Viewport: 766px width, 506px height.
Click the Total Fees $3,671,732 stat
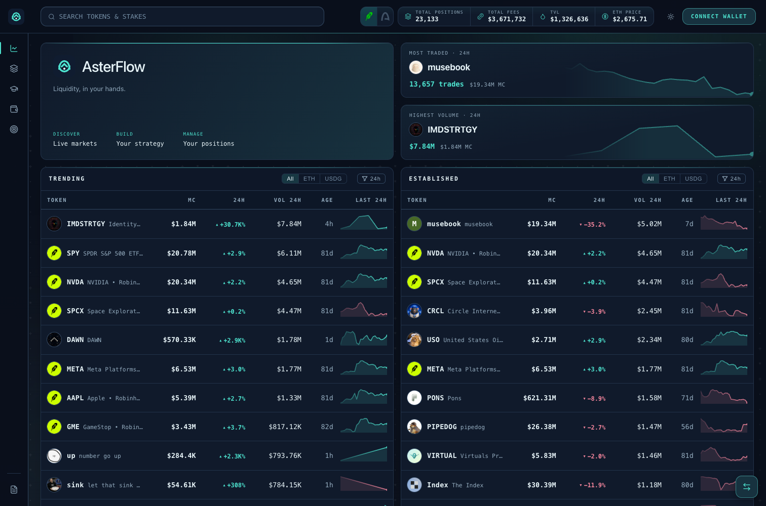tap(502, 17)
